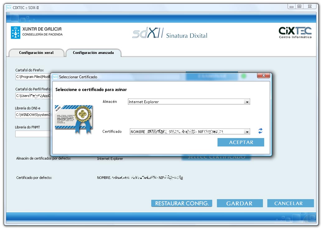Open the Almacén dropdown arrow

point(247,102)
